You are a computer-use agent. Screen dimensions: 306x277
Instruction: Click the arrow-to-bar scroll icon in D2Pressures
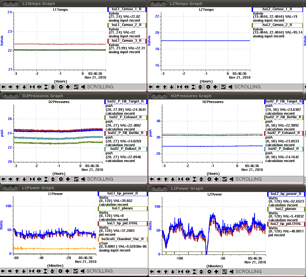(x=83, y=179)
